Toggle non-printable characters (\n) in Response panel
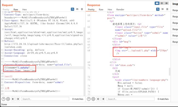The height and width of the screenshot is (107, 178). (x=163, y=9)
